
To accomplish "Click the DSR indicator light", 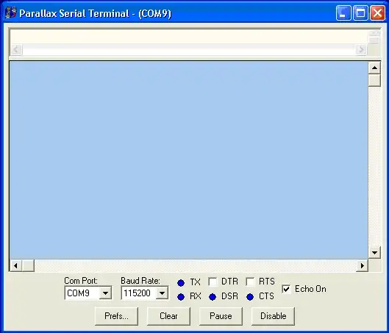I will 213,296.
